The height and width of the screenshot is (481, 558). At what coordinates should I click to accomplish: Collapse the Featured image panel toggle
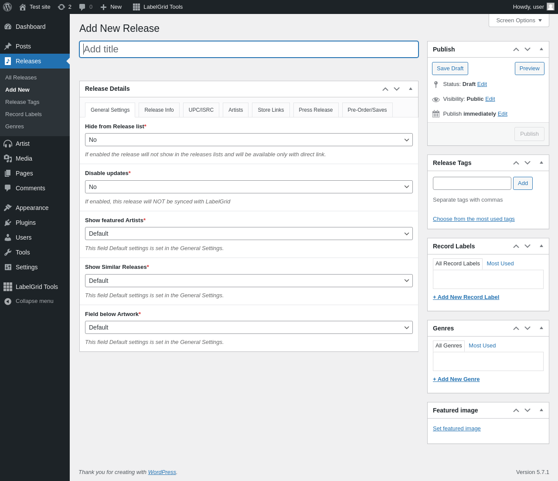pos(541,410)
